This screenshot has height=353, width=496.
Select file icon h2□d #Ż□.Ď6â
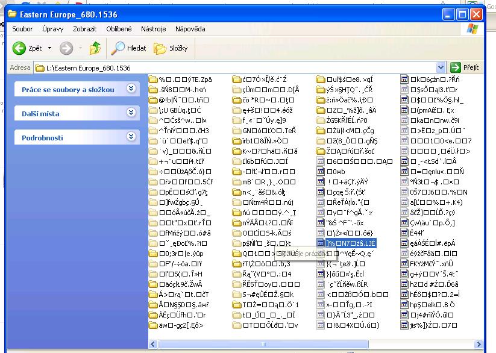click(404, 284)
